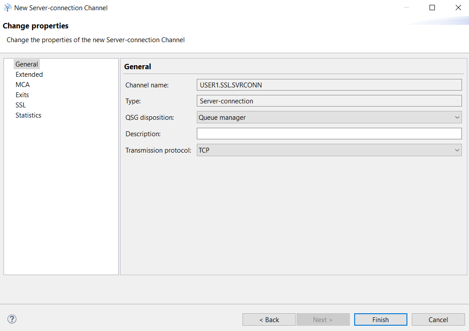Screen dimensions: 469x331
Task: Open the Exits properties page
Action: point(22,95)
